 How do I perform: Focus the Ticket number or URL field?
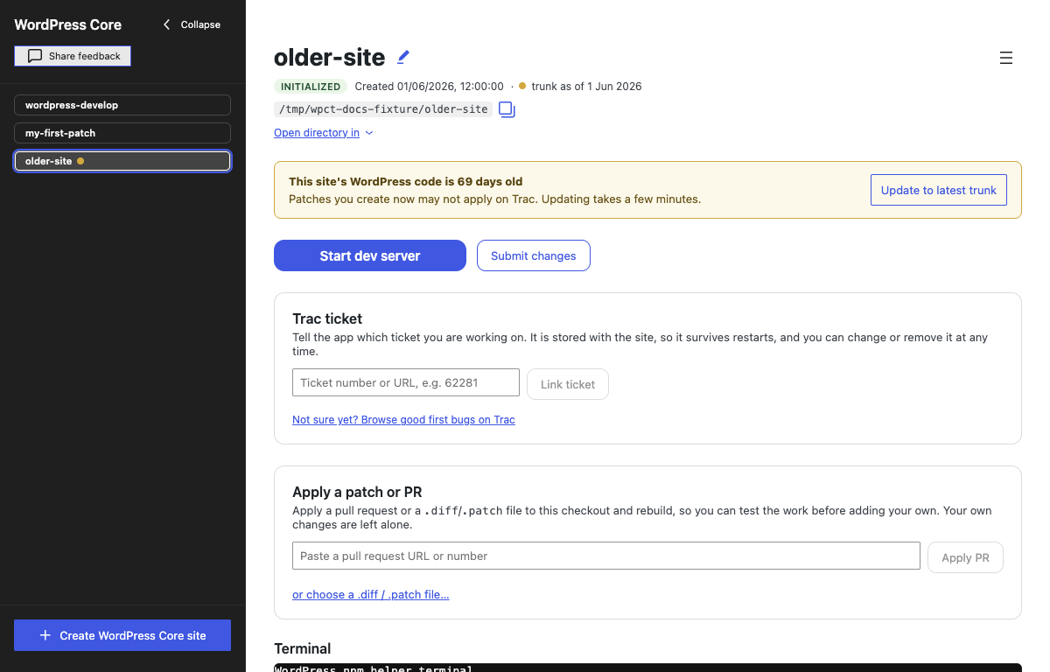(x=406, y=382)
